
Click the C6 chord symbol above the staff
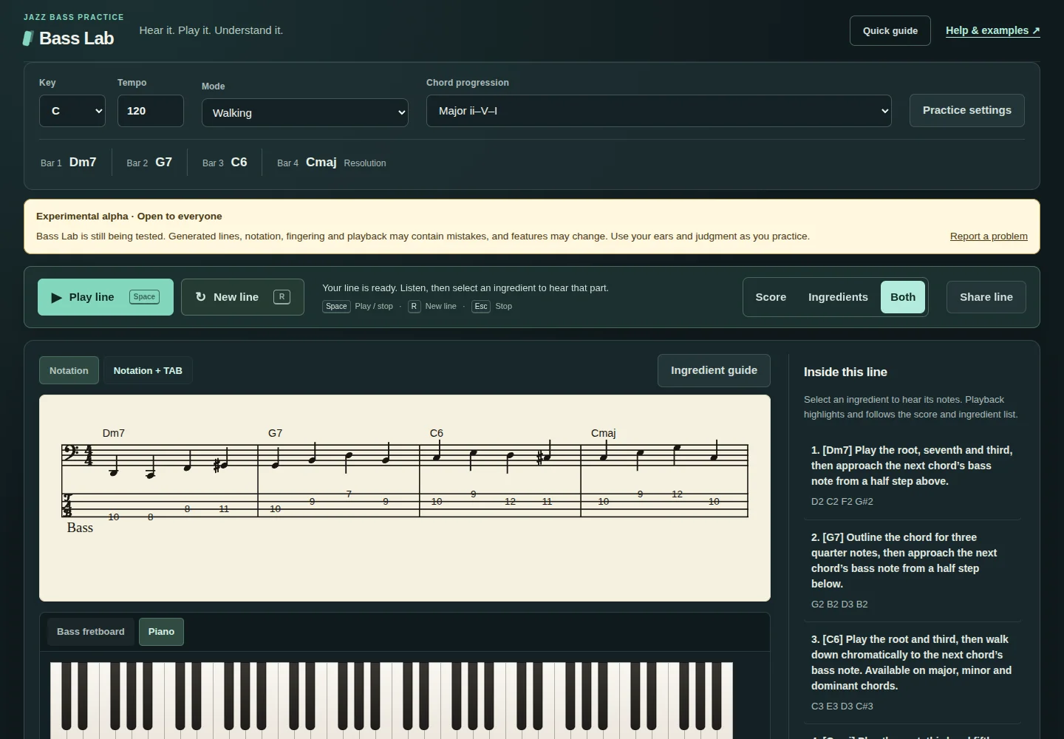coord(437,433)
